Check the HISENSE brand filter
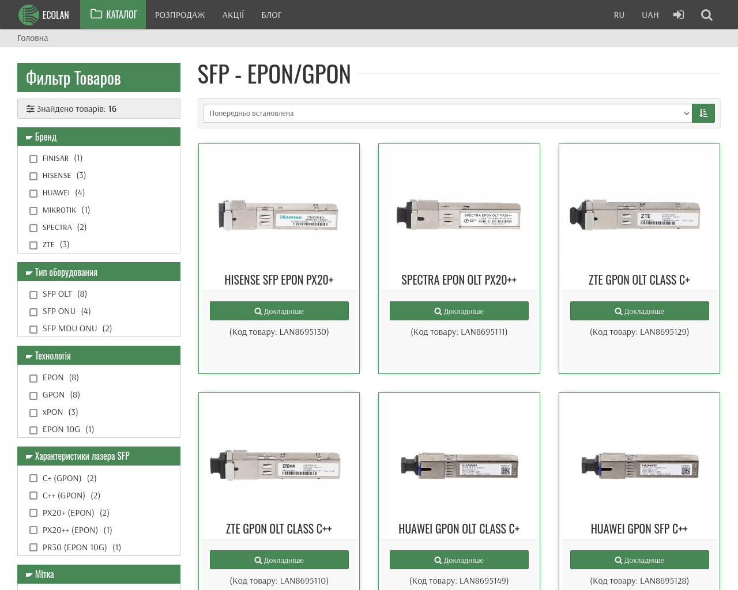The height and width of the screenshot is (590, 738). coord(33,176)
